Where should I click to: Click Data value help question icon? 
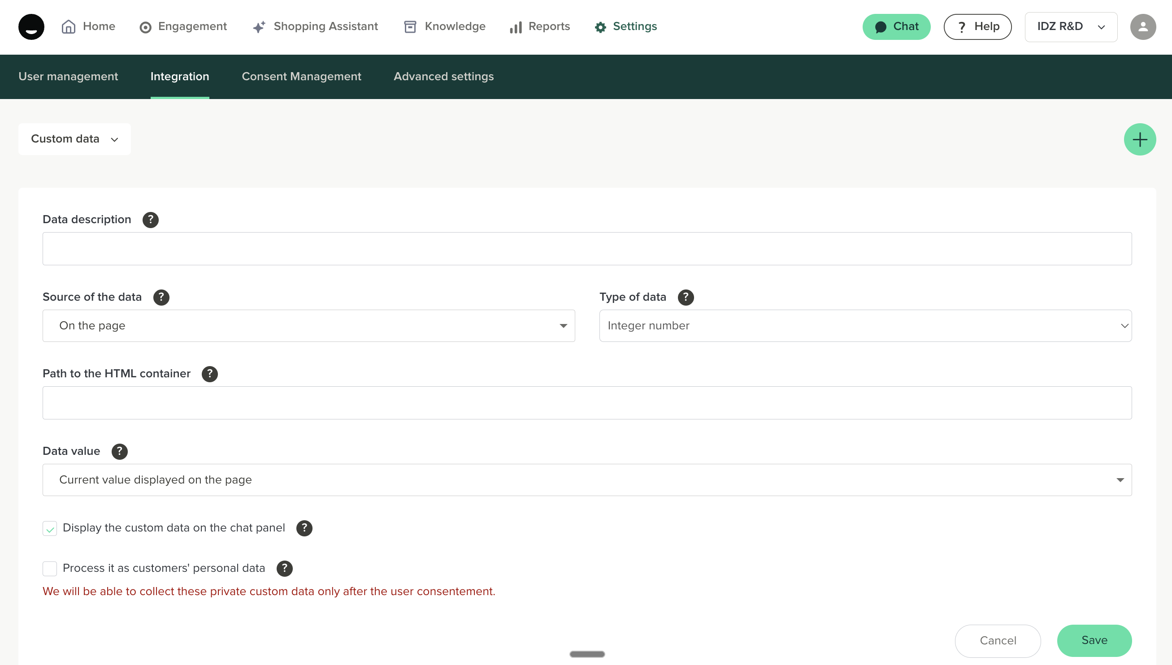pyautogui.click(x=119, y=451)
